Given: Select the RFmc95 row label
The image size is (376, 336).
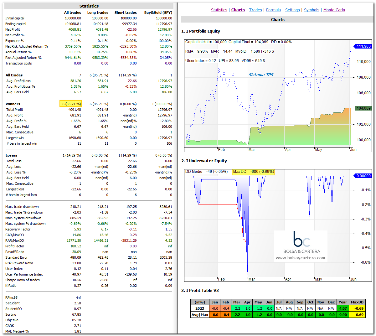Looking at the screenshot, I should click(12, 297).
